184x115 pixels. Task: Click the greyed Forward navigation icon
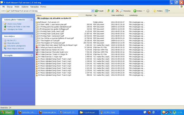point(148,11)
